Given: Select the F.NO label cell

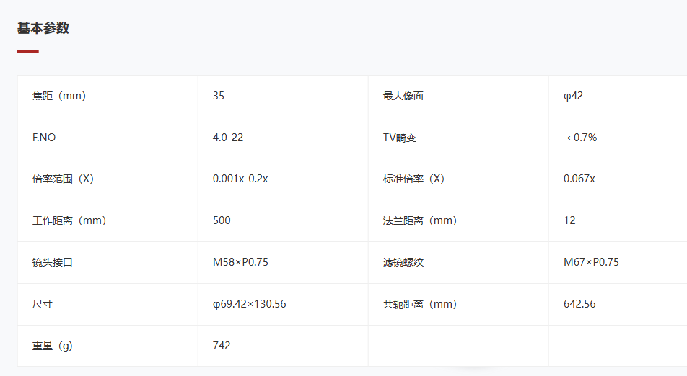Looking at the screenshot, I should point(108,138).
